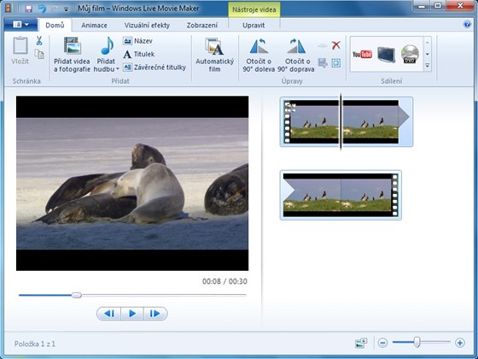Click the preview seek slider handle
The image size is (478, 359).
click(x=77, y=295)
